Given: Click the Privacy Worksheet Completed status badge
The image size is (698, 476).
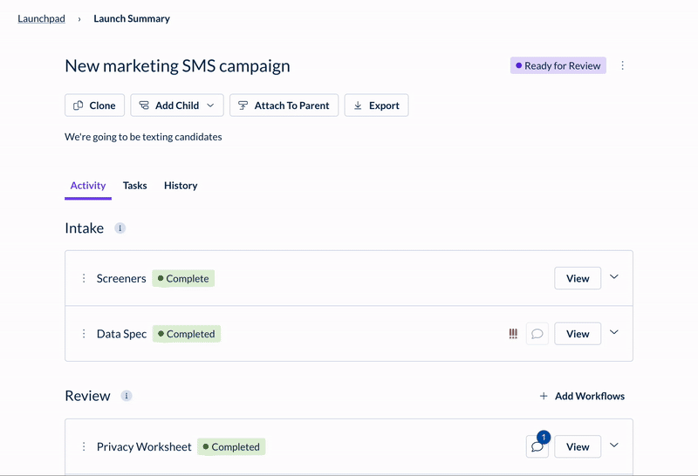Looking at the screenshot, I should point(231,446).
